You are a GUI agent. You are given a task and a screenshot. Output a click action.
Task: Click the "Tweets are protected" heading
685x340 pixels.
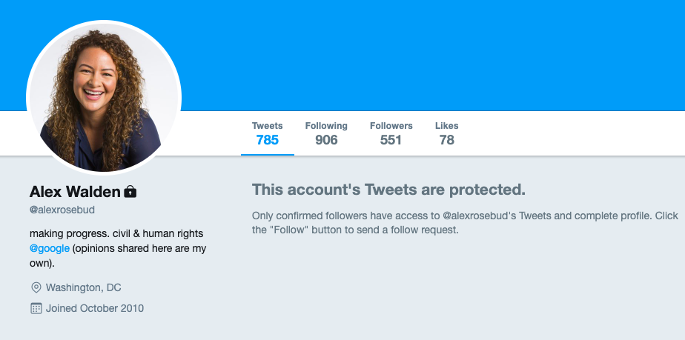click(388, 190)
